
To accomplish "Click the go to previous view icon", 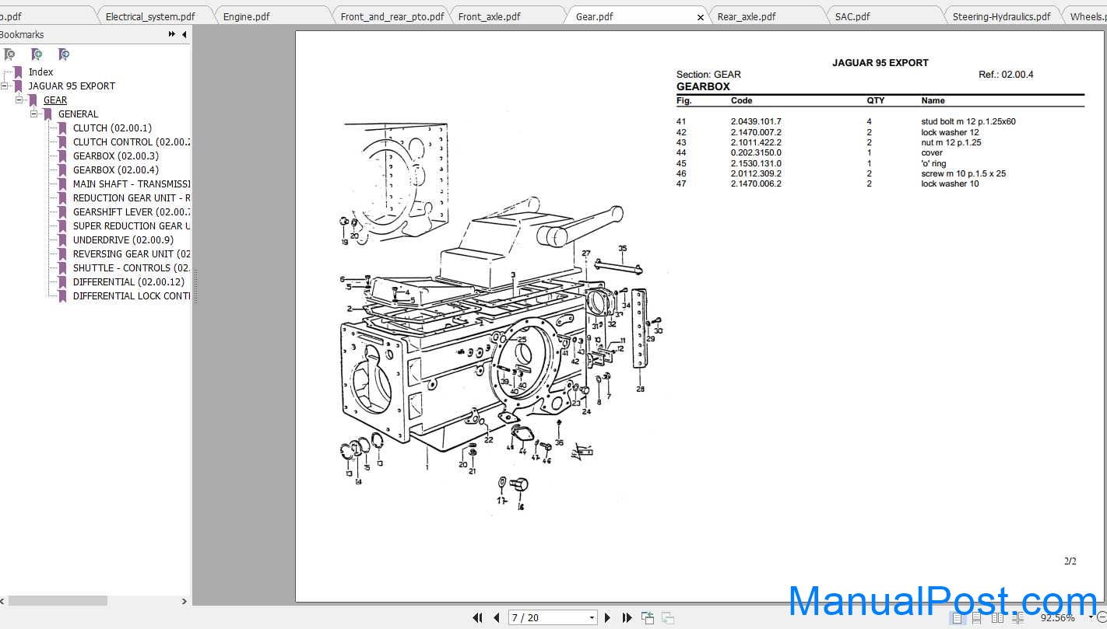I will click(648, 617).
